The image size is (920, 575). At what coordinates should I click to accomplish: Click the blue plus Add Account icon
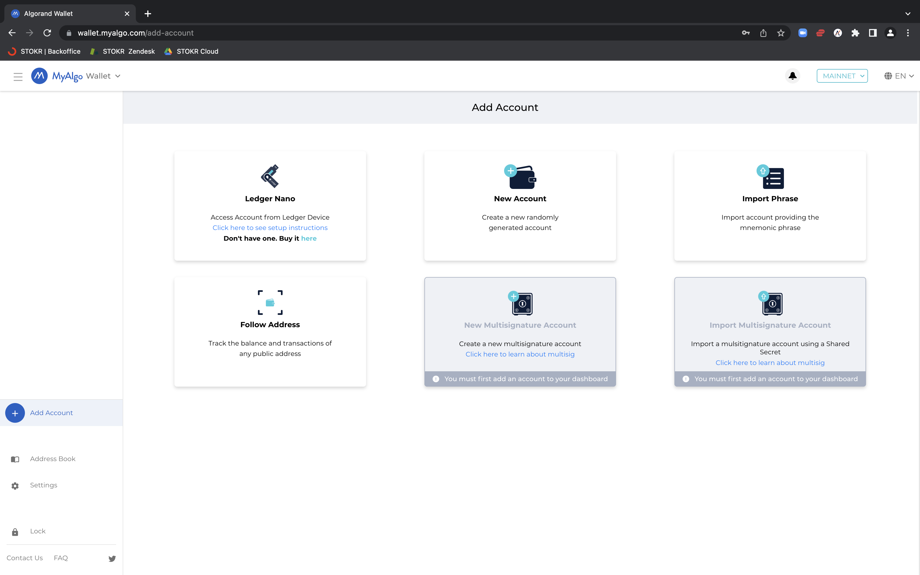tap(15, 413)
